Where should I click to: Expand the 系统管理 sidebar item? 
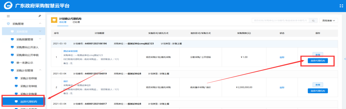tap(40, 32)
